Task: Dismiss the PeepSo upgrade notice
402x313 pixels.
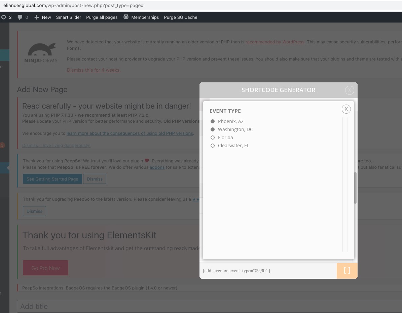Action: pyautogui.click(x=34, y=211)
